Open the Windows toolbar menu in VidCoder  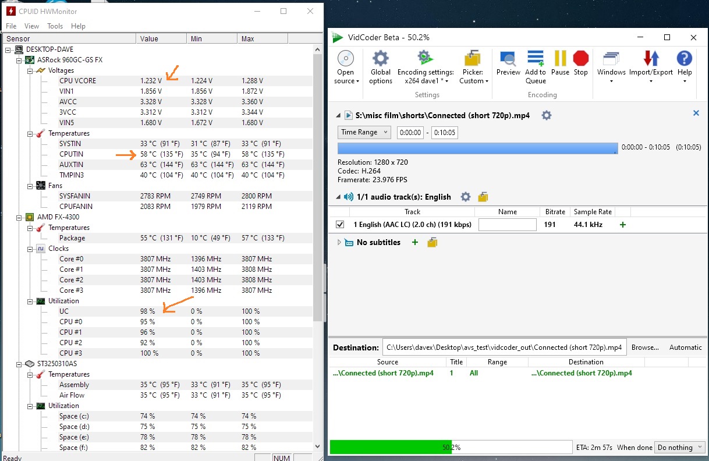[611, 67]
